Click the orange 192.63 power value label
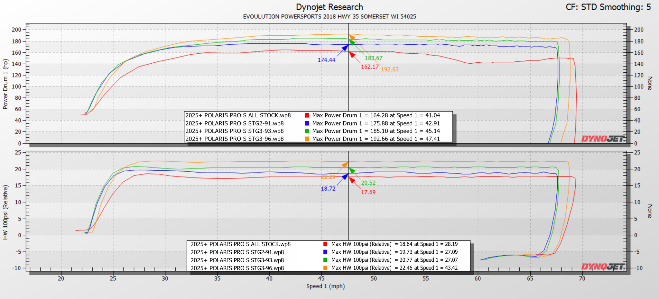Viewport: 659px width, 299px height. (390, 69)
